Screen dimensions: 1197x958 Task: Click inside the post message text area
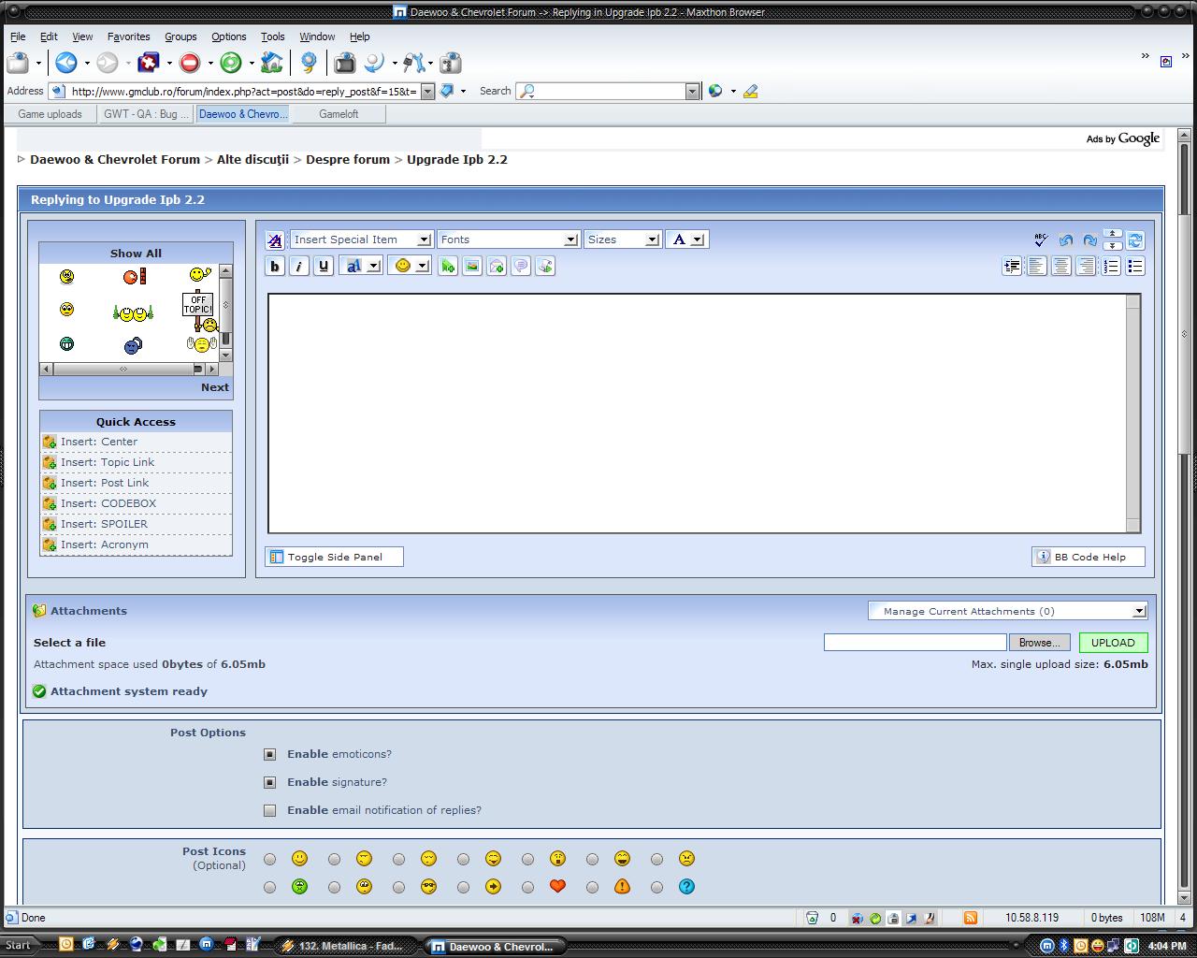(x=697, y=414)
